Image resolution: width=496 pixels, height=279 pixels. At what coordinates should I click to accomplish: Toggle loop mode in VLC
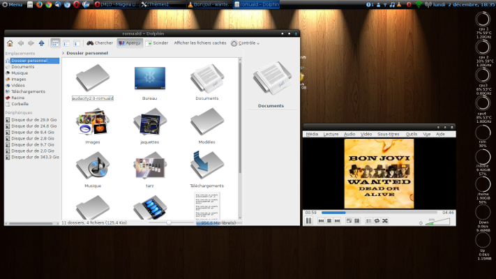pyautogui.click(x=377, y=221)
